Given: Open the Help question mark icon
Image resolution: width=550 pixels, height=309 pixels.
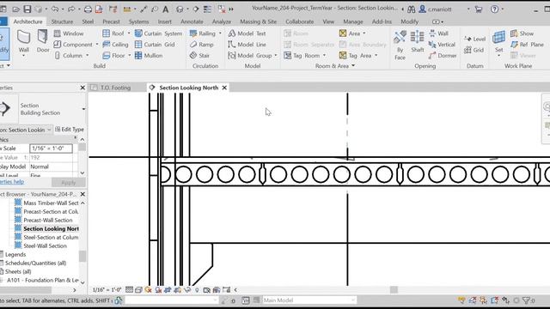Looking at the screenshot, I should point(494,9).
